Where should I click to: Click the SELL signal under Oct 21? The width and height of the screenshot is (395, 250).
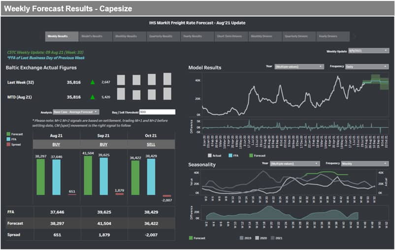[151, 145]
